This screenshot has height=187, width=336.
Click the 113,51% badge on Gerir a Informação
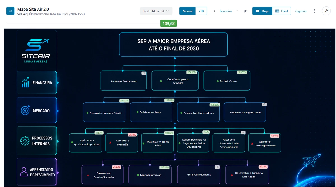[164, 167]
